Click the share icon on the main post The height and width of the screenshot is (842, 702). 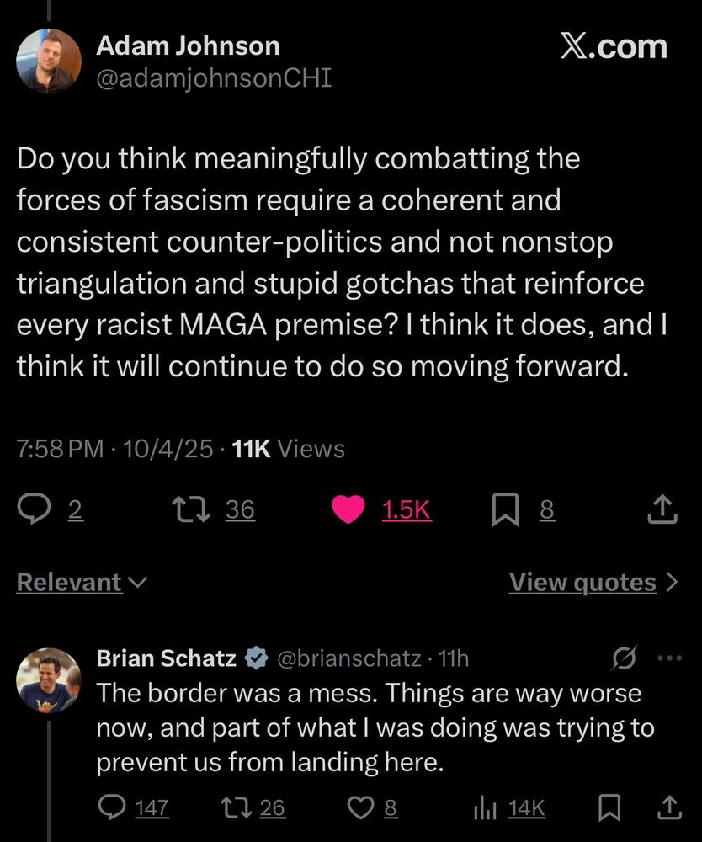[663, 509]
